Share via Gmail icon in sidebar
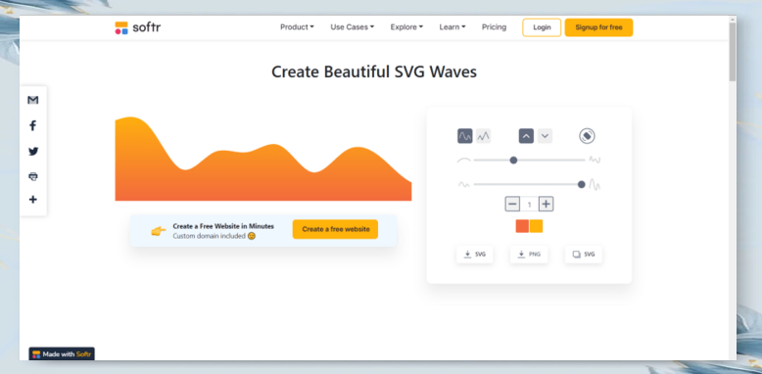This screenshot has height=374, width=762. [x=33, y=100]
